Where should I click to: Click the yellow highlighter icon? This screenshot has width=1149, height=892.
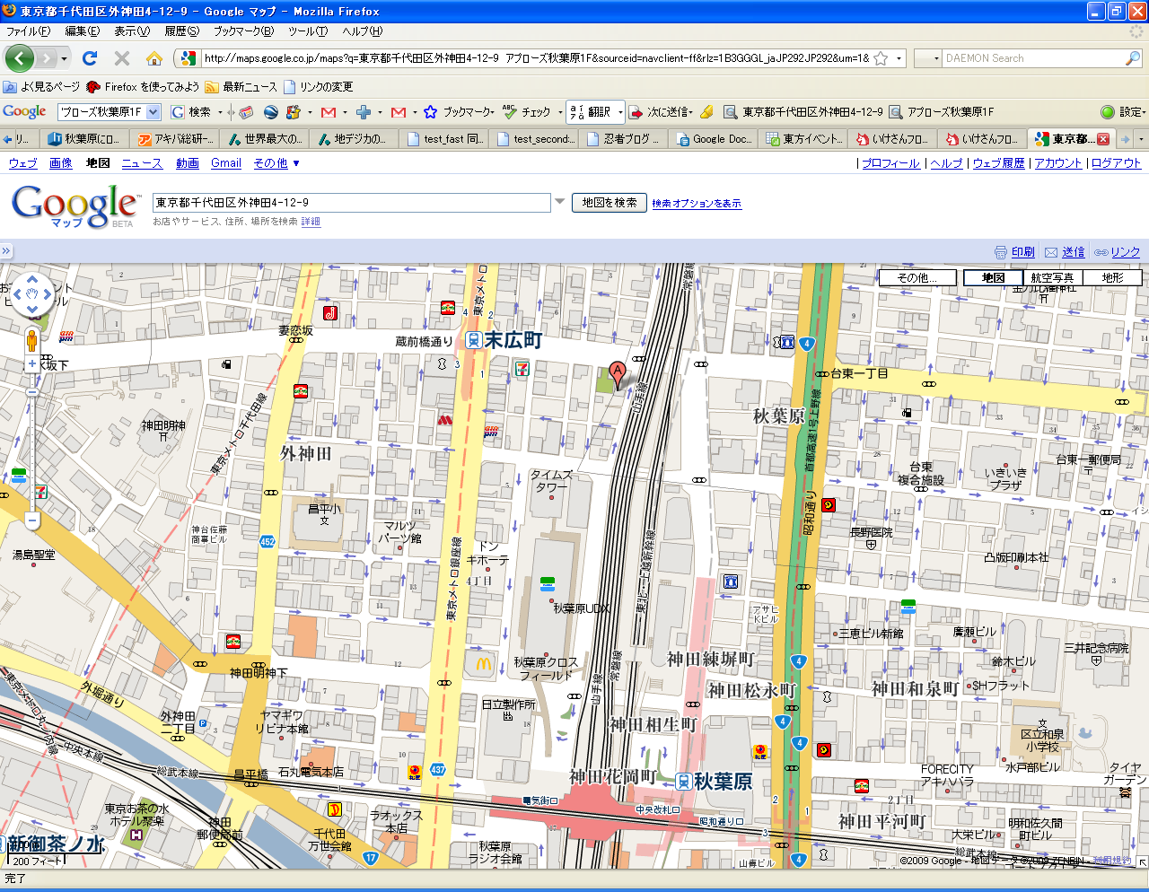tap(706, 112)
